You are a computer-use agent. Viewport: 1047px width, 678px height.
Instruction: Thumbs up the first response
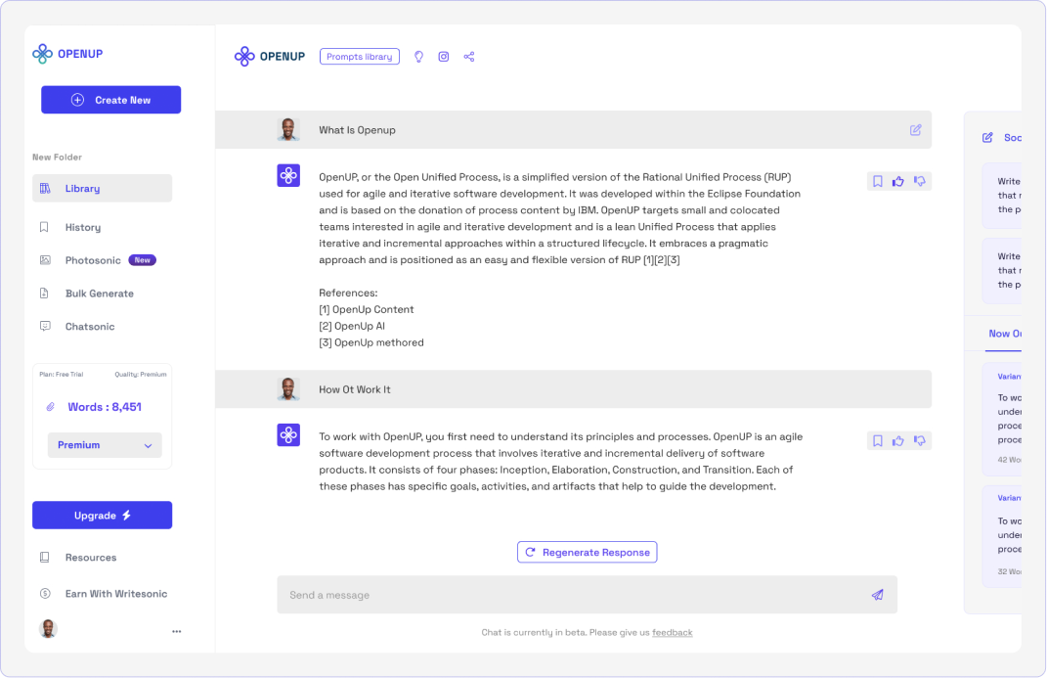tap(898, 181)
